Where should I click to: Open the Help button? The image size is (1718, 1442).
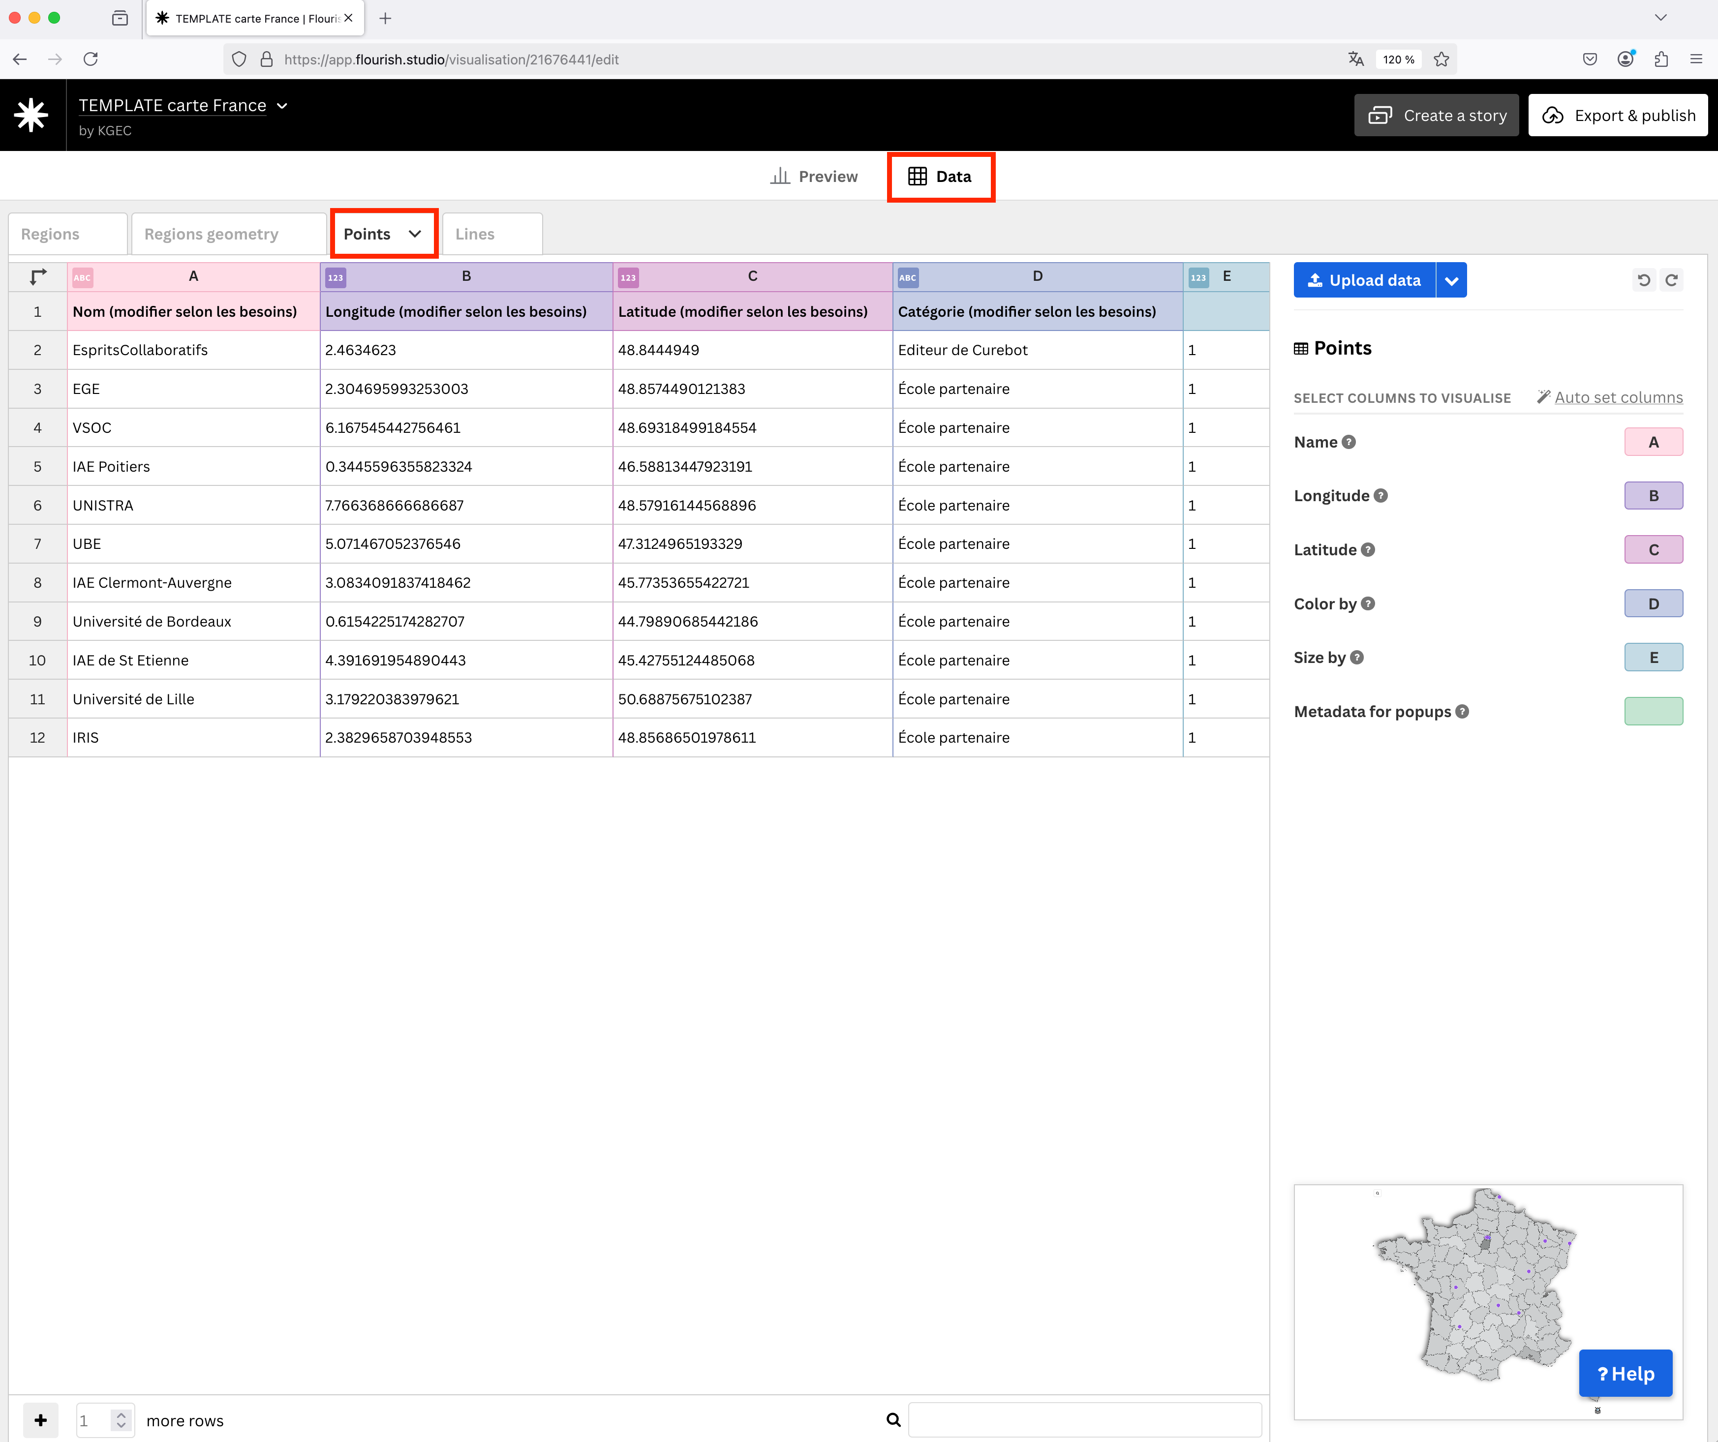(x=1625, y=1373)
